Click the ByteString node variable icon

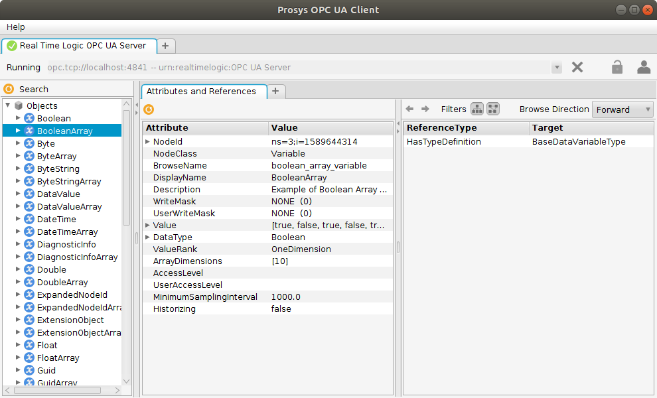pos(29,168)
